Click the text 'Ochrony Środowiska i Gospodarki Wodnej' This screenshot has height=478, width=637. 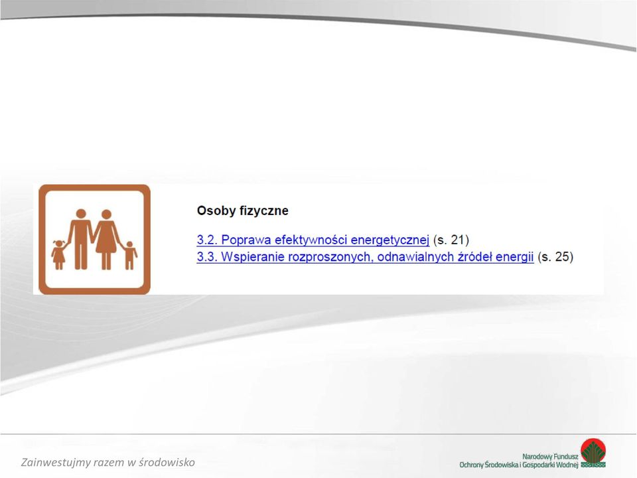(x=519, y=465)
